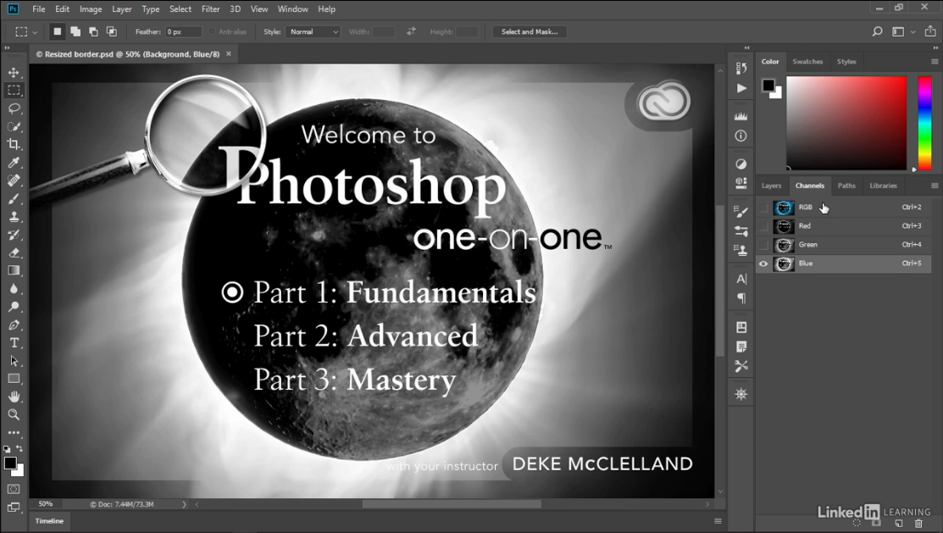Screen dimensions: 943x533
Task: Select the Crop tool
Action: point(14,144)
